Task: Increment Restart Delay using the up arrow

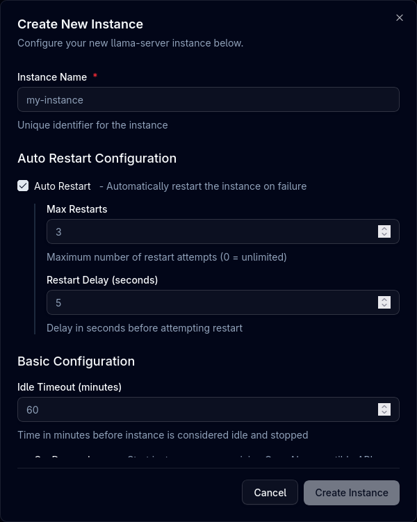Action: (384, 299)
